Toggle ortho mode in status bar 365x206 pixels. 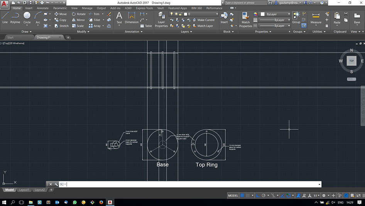pyautogui.click(x=258, y=196)
